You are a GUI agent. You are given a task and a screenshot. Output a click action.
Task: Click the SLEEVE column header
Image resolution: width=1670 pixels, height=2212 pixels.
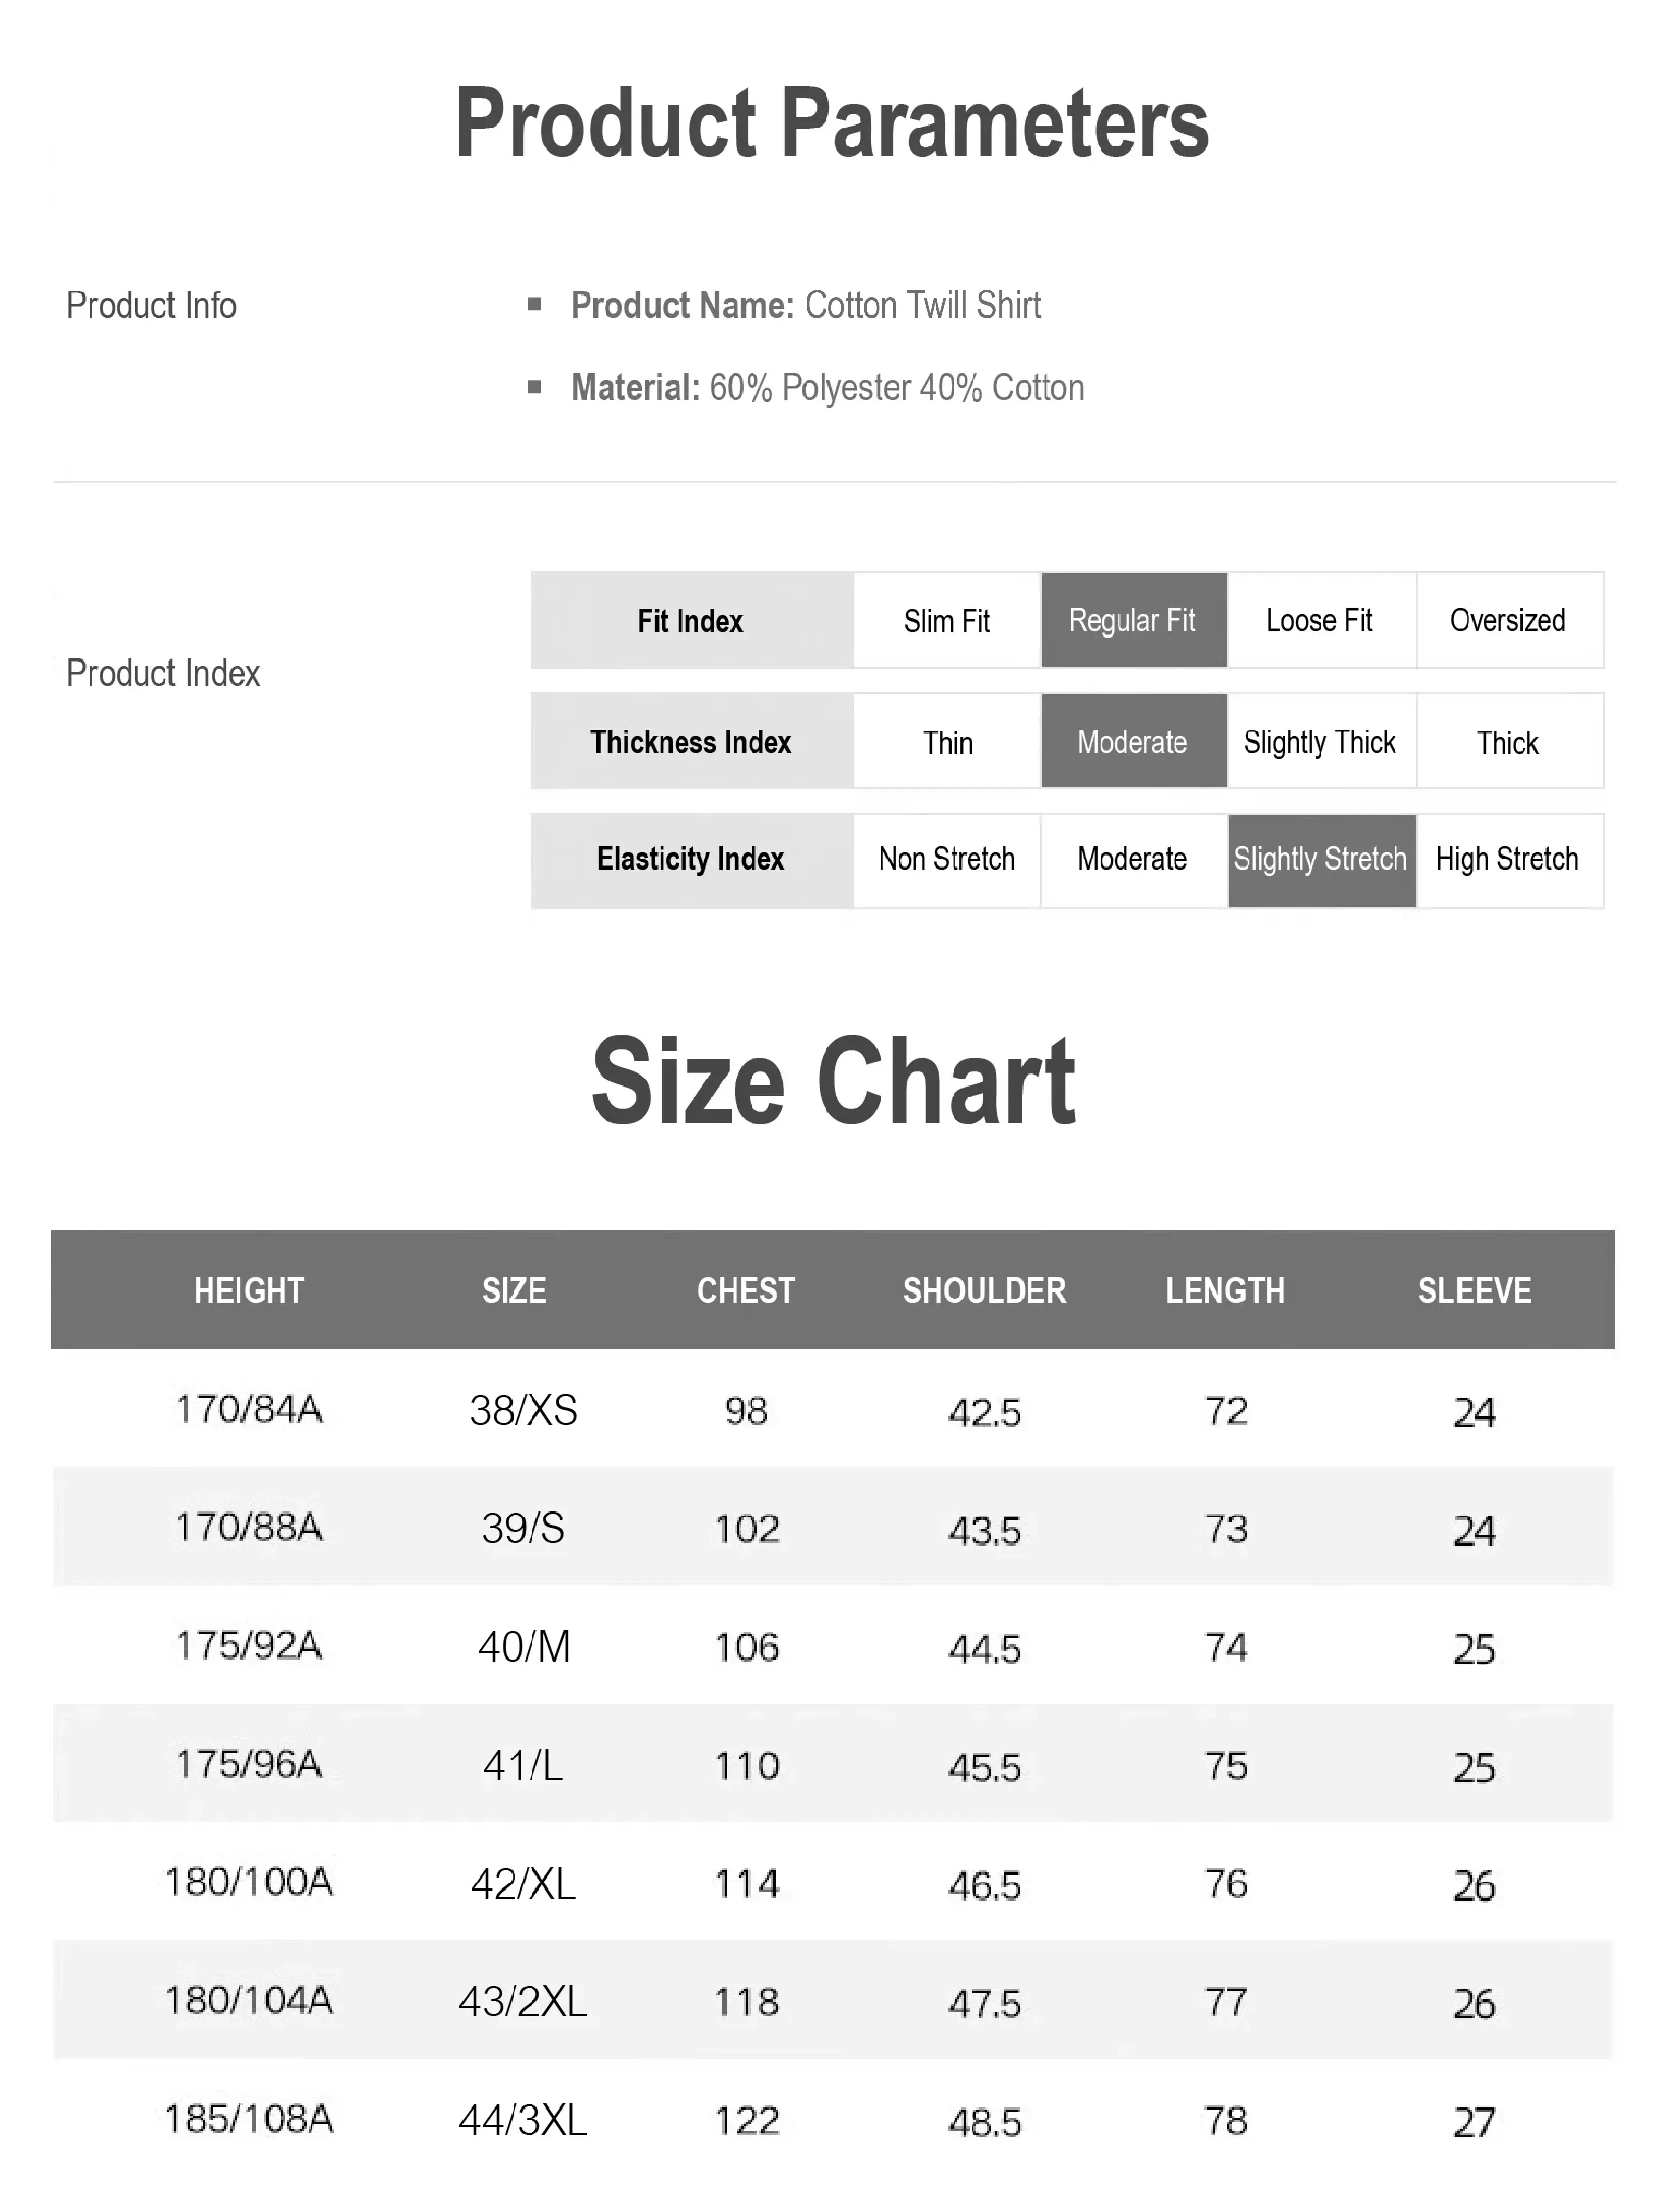coord(1474,1291)
